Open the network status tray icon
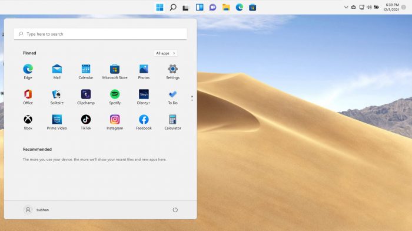This screenshot has height=231, width=412. pyautogui.click(x=361, y=7)
